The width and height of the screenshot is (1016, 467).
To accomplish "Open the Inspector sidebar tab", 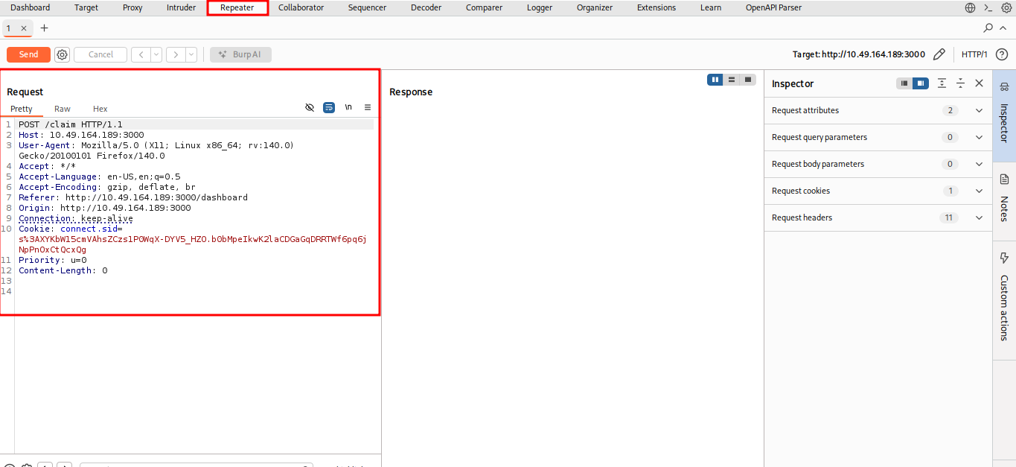I will pos(1004,115).
